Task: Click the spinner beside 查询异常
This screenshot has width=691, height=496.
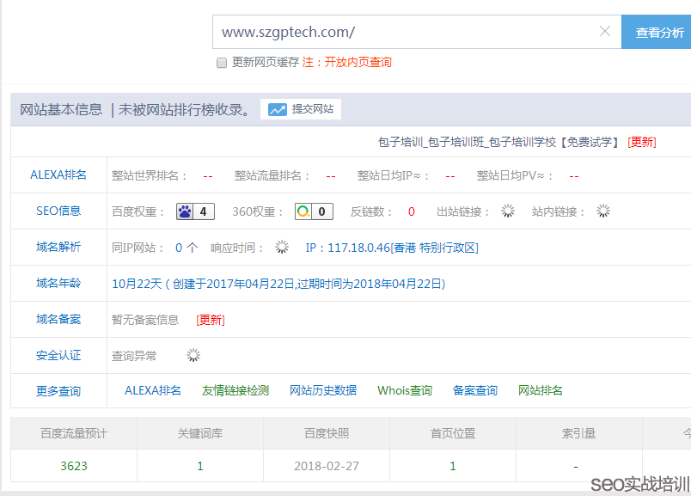Action: pos(193,355)
